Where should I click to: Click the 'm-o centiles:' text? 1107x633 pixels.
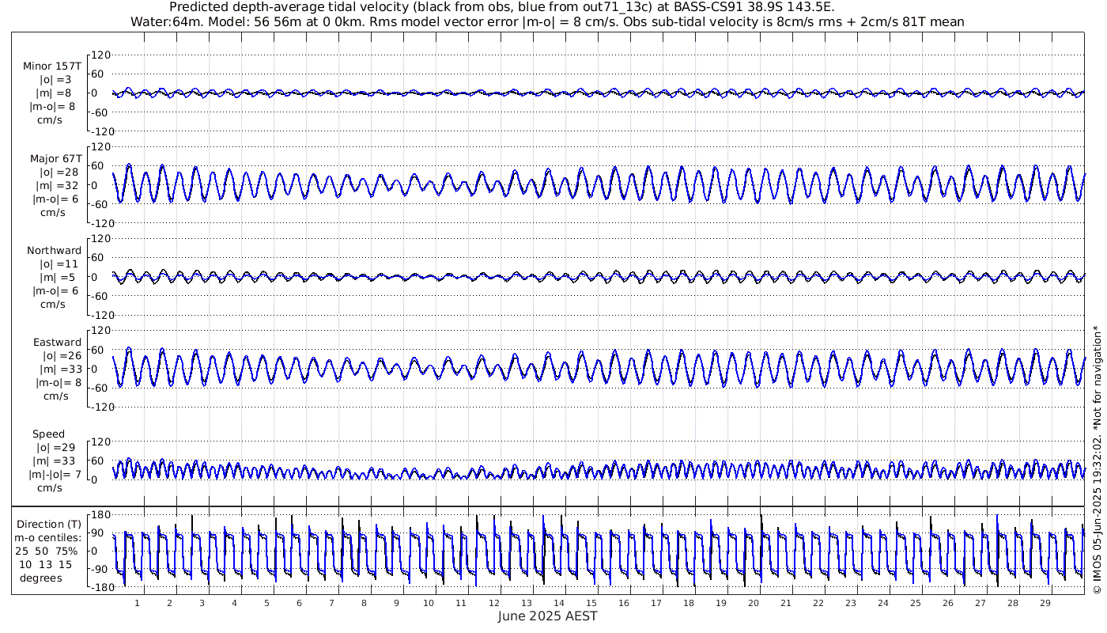pos(48,538)
